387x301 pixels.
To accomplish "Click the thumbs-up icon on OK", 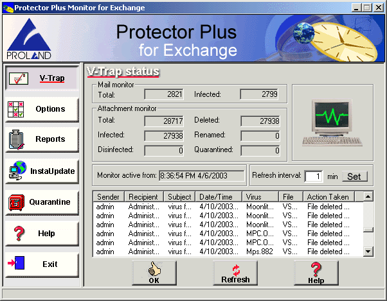I will click(x=154, y=269).
